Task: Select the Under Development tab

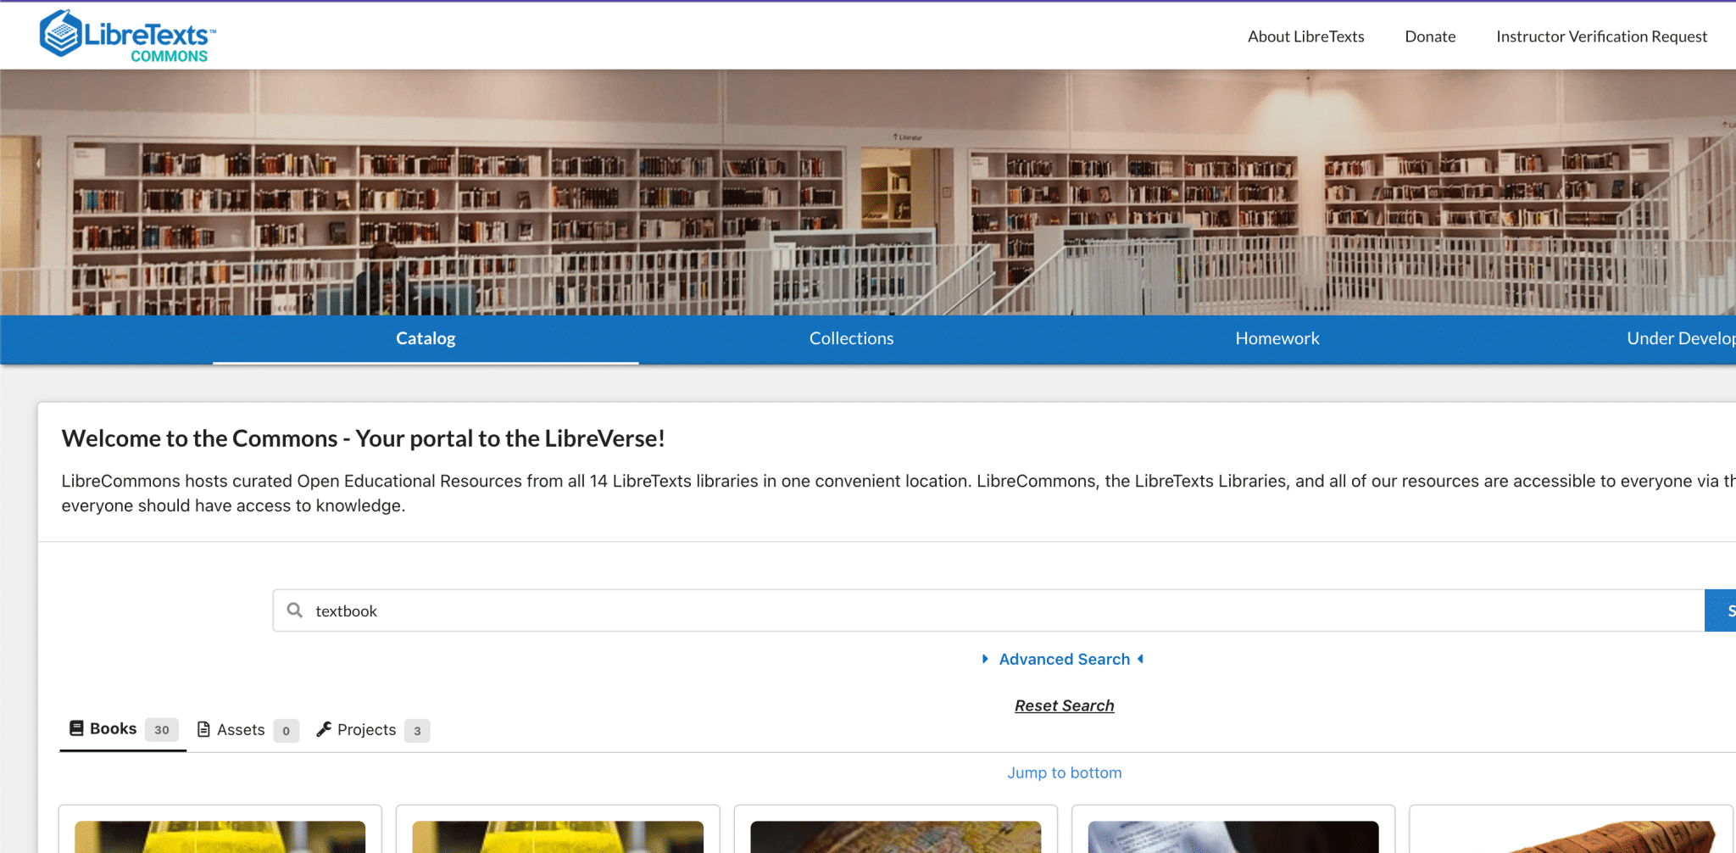Action: [x=1681, y=338]
